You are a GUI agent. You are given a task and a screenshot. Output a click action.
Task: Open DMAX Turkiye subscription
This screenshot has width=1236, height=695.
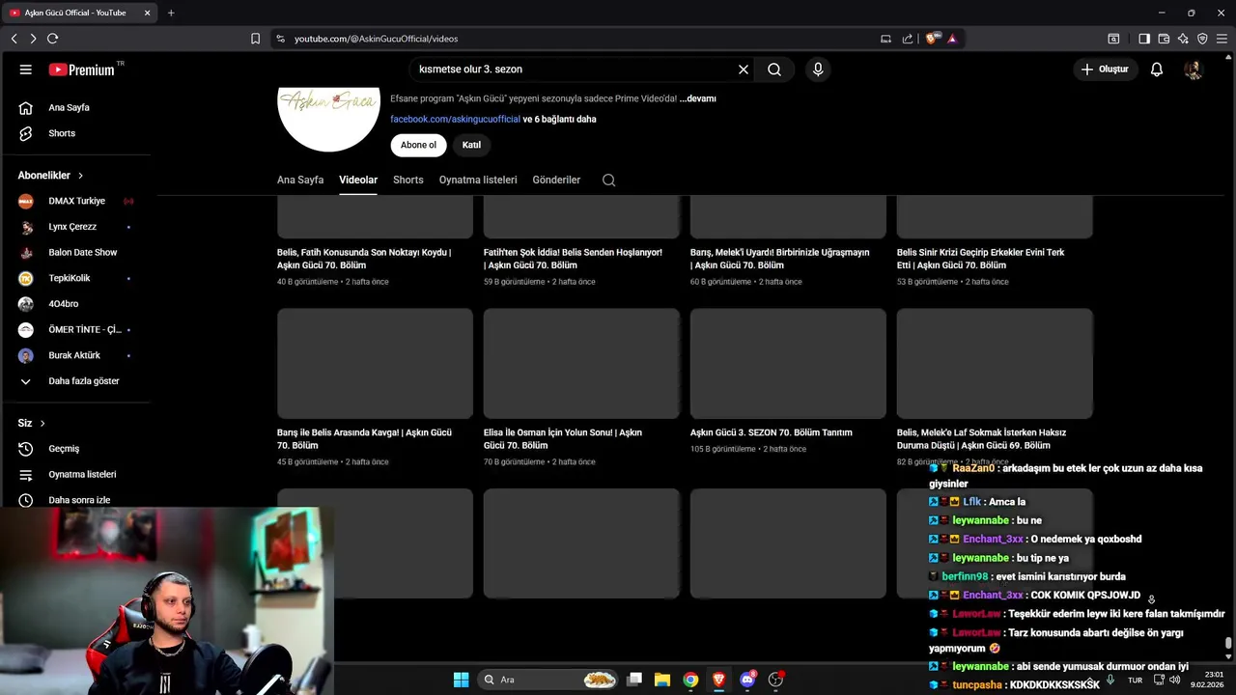point(77,201)
